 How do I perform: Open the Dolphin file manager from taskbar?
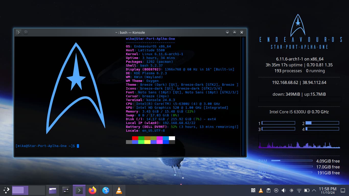pyautogui.click(x=53, y=190)
